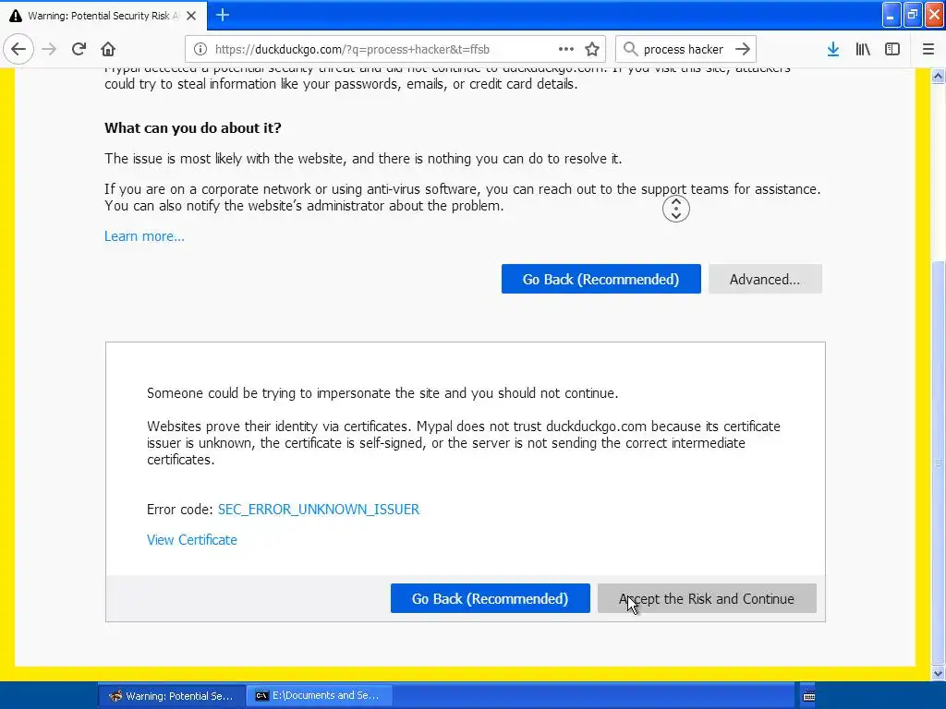The width and height of the screenshot is (946, 709).
Task: Click the search magnifier icon
Action: click(x=630, y=50)
